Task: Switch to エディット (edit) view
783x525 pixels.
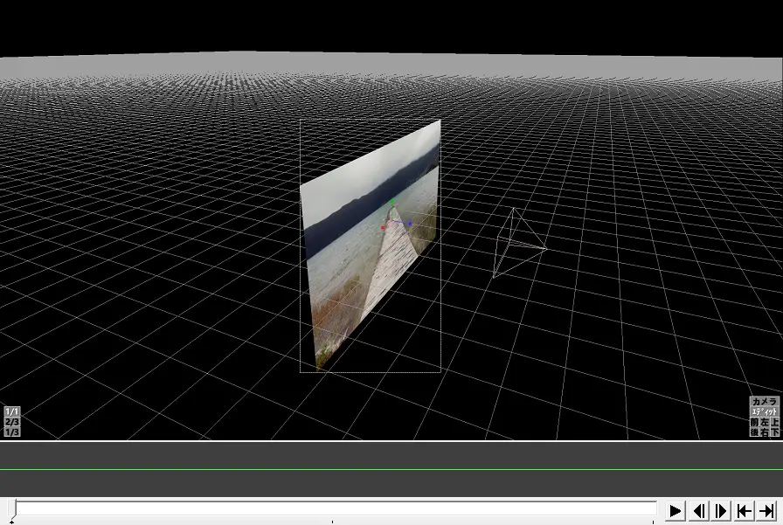Action: tap(764, 412)
